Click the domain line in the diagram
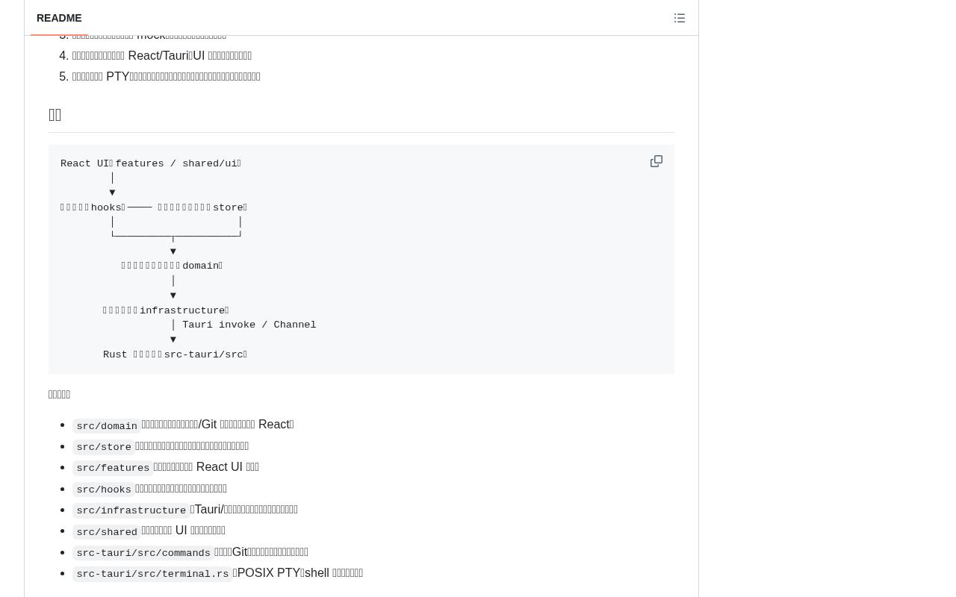956x597 pixels. pos(172,266)
